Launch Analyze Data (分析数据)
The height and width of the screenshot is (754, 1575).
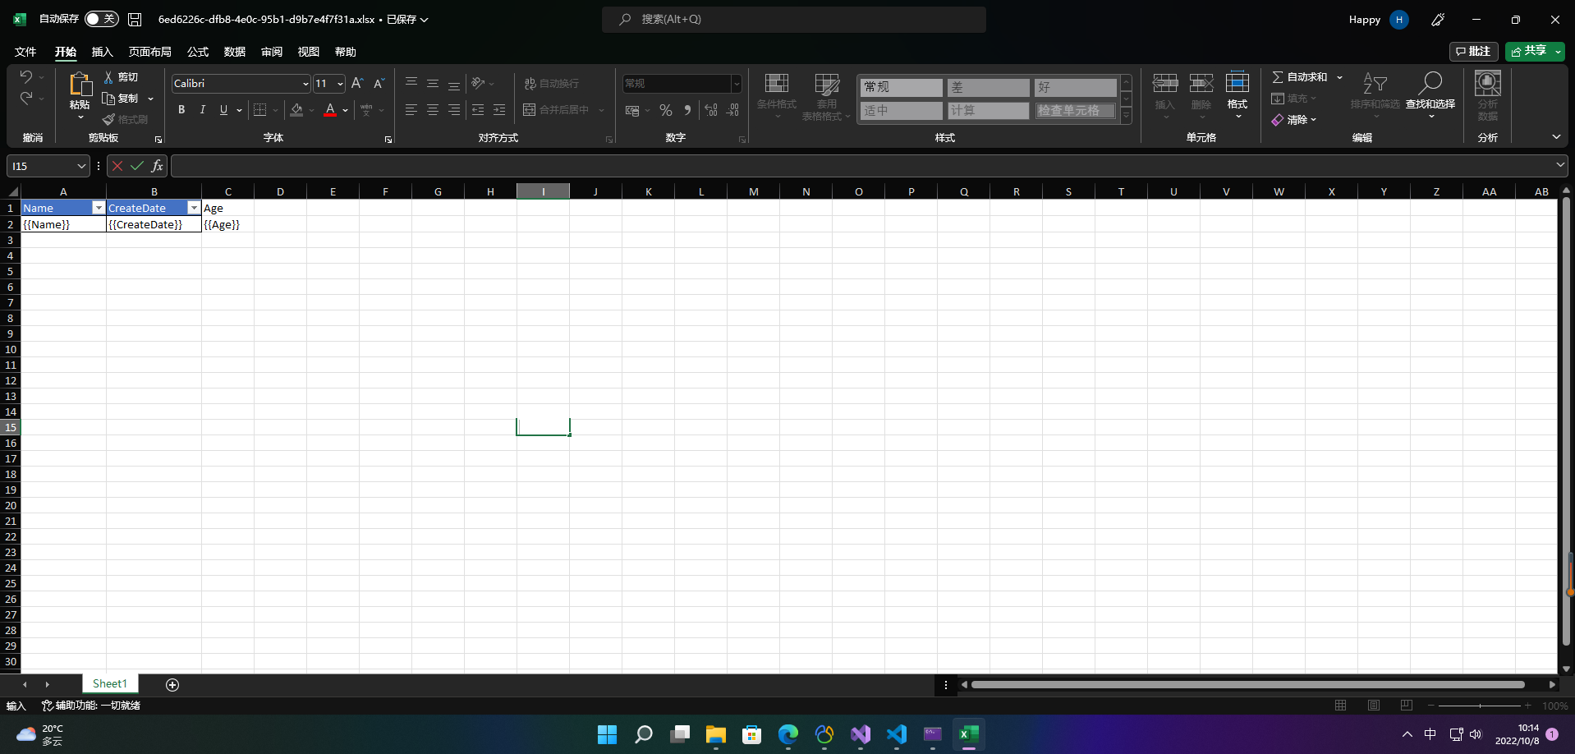click(1487, 96)
